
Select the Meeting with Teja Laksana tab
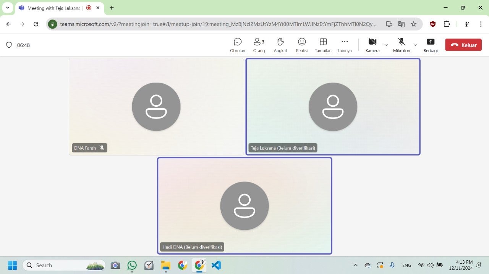point(53,8)
